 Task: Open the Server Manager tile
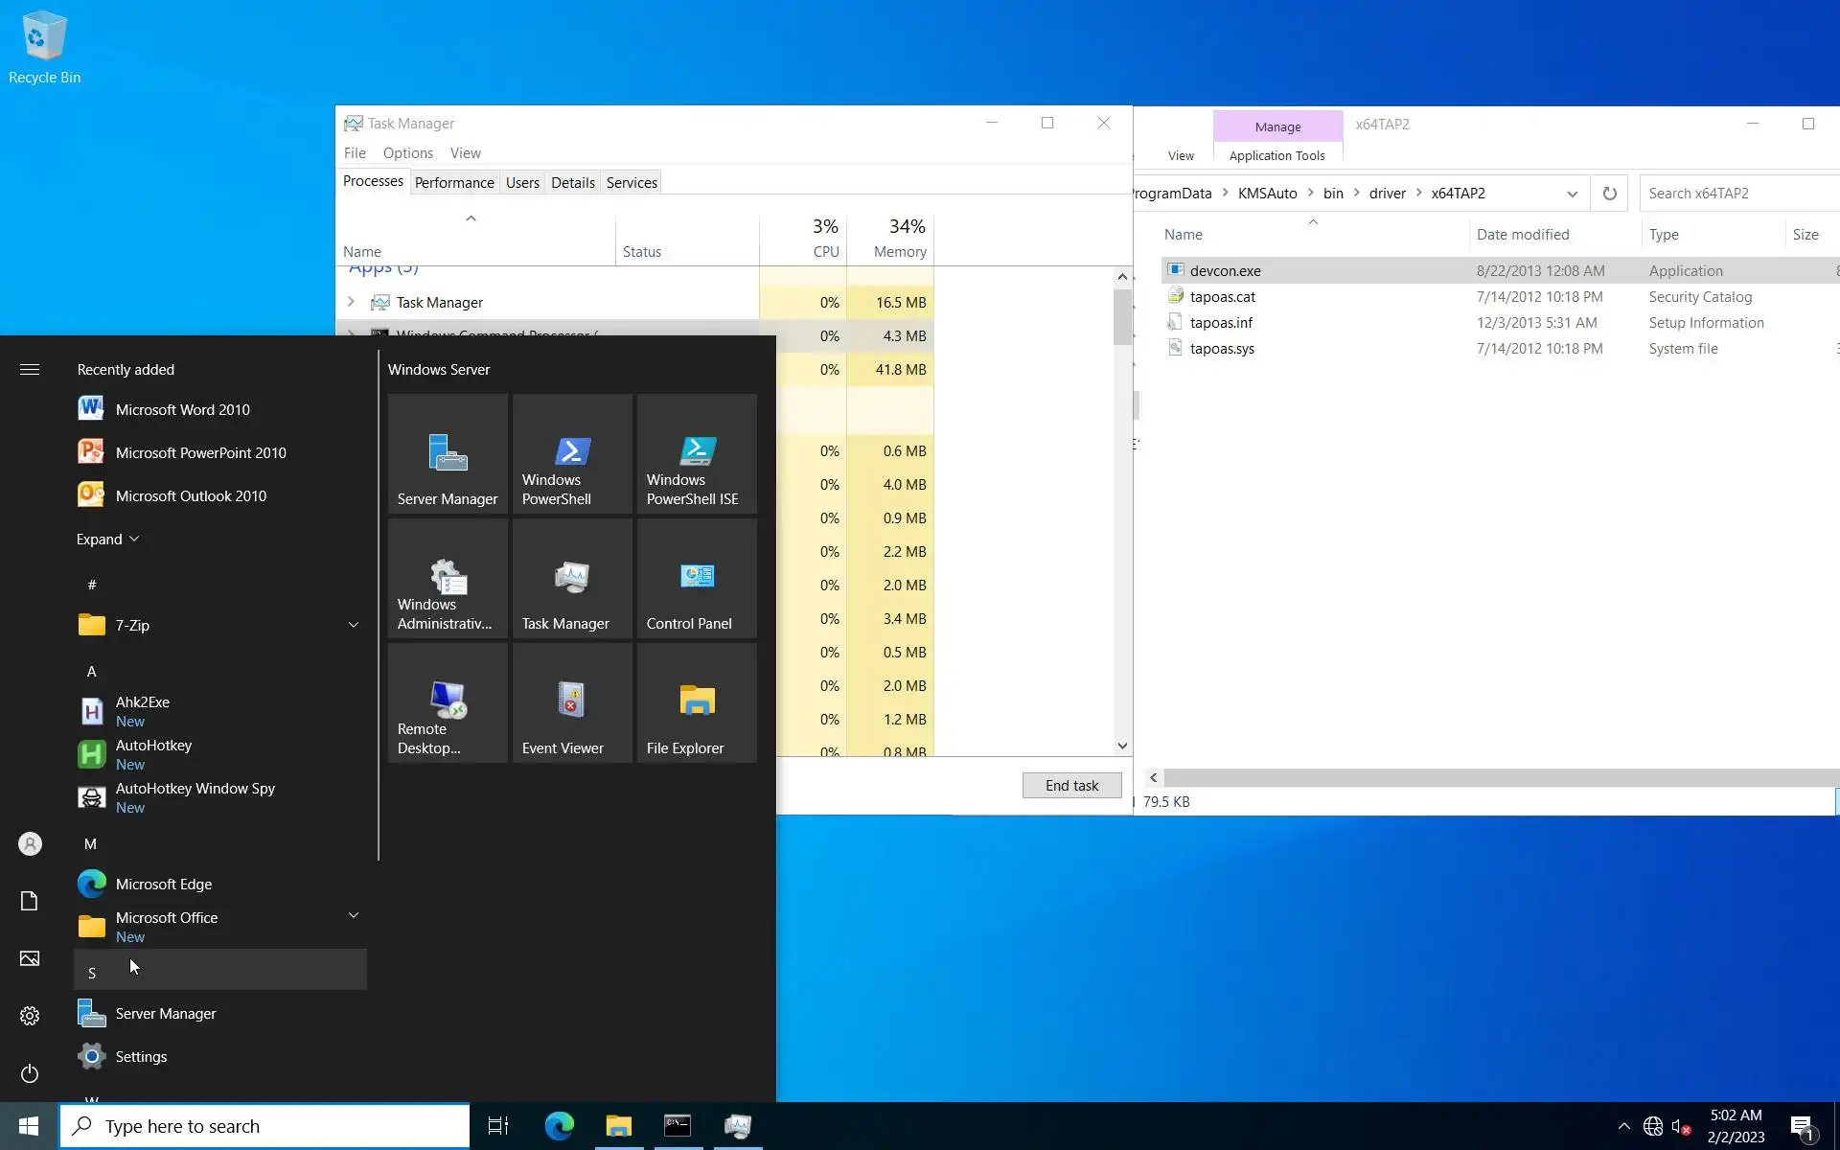(448, 454)
